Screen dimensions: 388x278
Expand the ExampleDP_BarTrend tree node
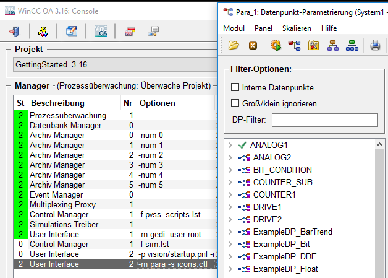[230, 232]
